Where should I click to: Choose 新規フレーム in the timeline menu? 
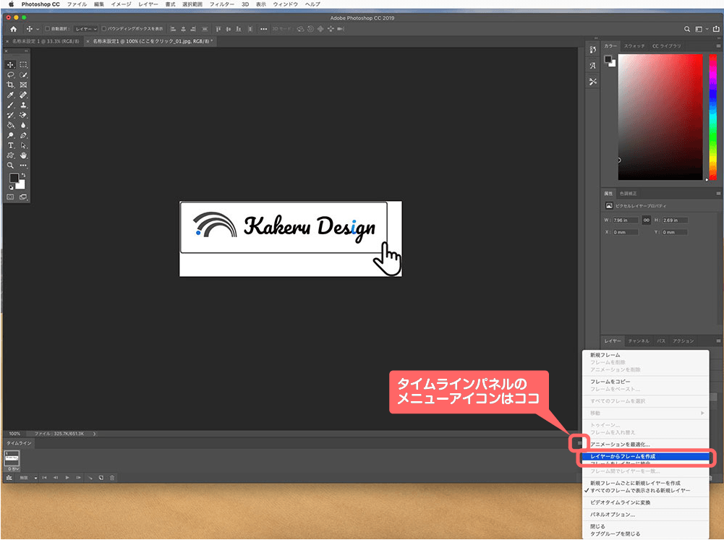[645, 355]
